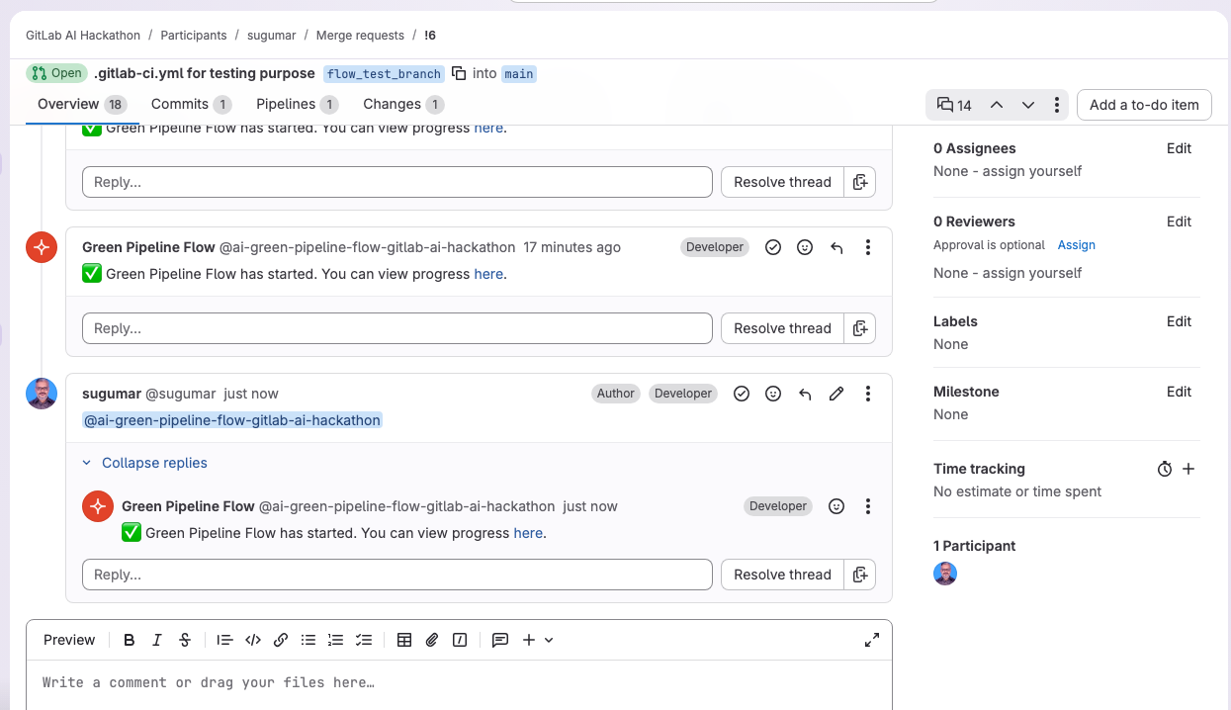Switch to the Changes tab
Viewport: 1231px width, 710px height.
pos(403,104)
